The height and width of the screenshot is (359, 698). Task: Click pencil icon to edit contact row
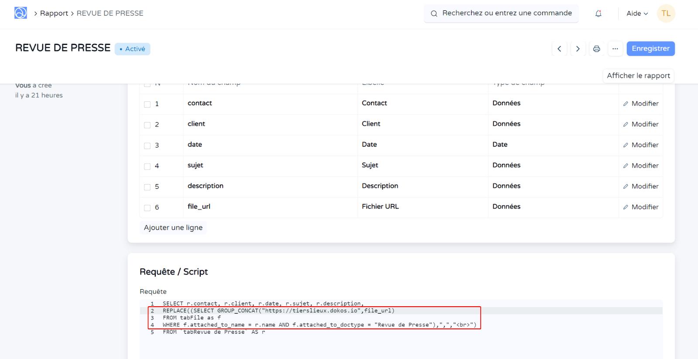coord(626,104)
